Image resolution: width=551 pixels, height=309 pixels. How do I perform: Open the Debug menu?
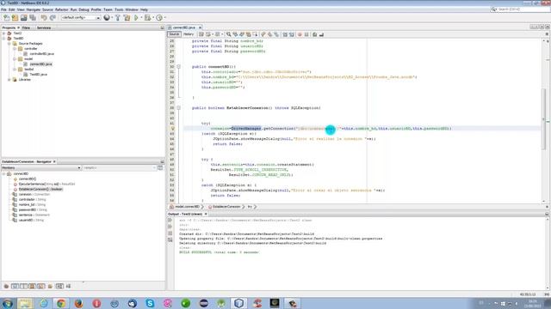coord(84,9)
